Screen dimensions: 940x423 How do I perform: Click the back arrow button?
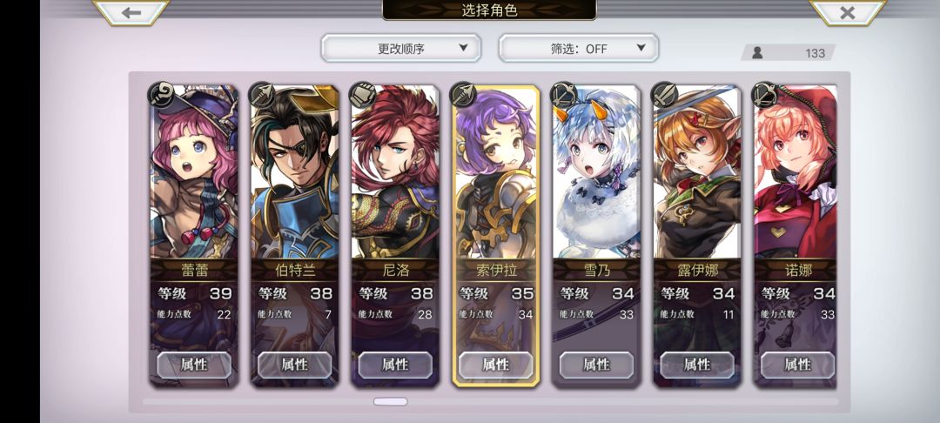pos(131,12)
